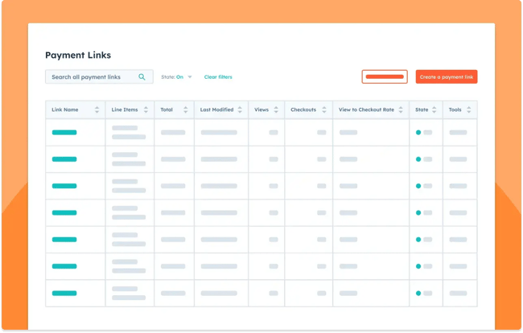This screenshot has width=523, height=333.
Task: Sort by Link Name column arrows
Action: [x=97, y=109]
